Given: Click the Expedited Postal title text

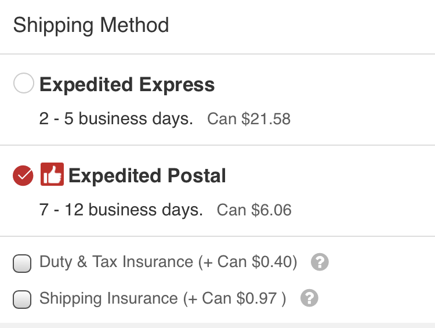Looking at the screenshot, I should click(147, 175).
